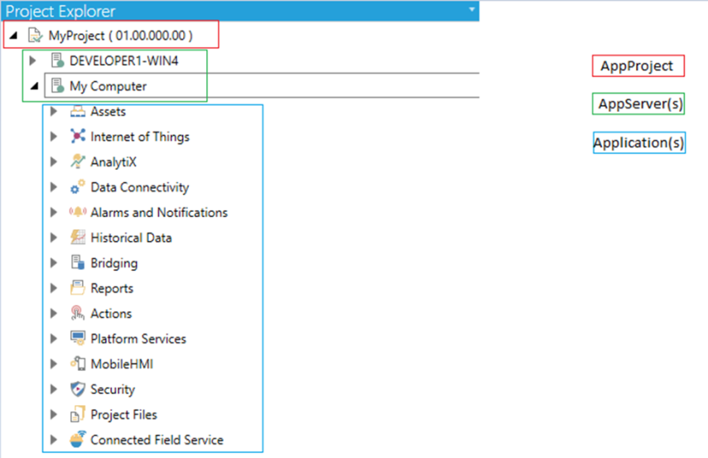Select the Actions tree item
The image size is (708, 458).
tap(111, 314)
